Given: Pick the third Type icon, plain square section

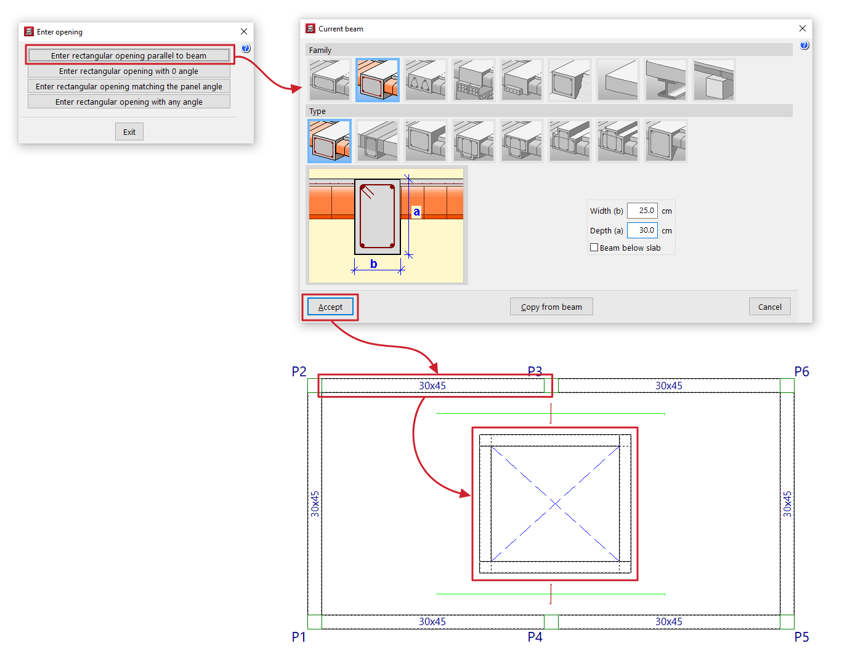Looking at the screenshot, I should tap(426, 141).
